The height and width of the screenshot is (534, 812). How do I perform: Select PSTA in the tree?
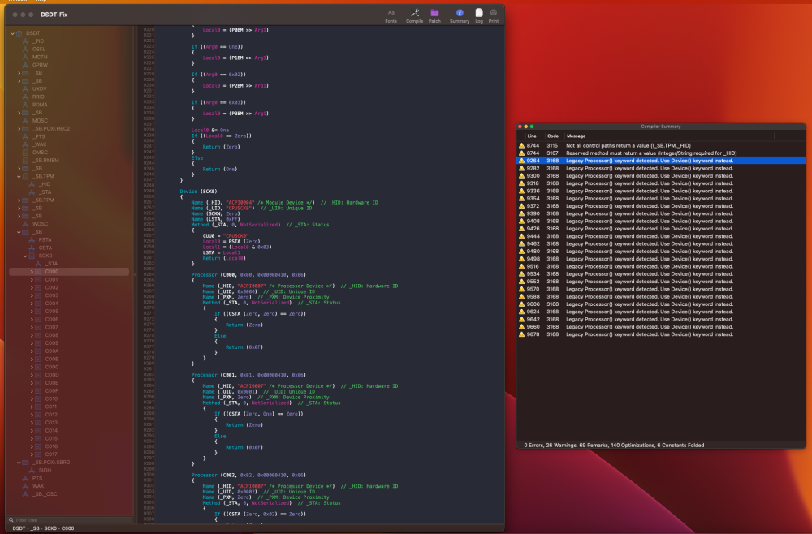pos(45,240)
